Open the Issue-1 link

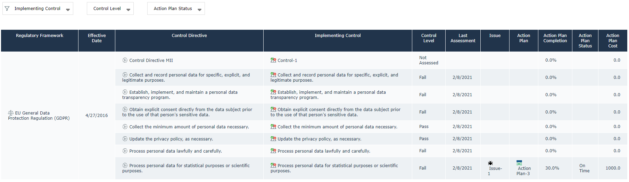click(495, 169)
